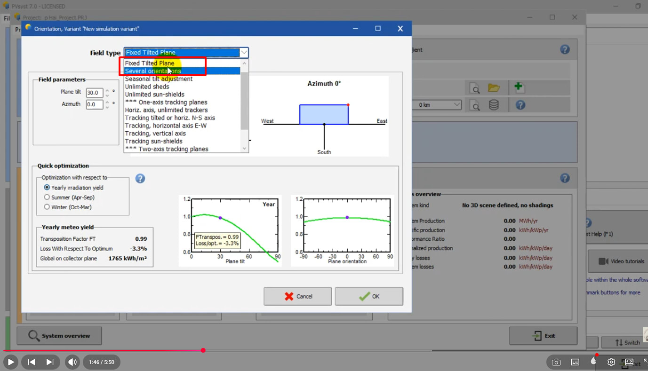Click purple point on Plane orientation graph
This screenshot has width=648, height=371.
pos(347,217)
